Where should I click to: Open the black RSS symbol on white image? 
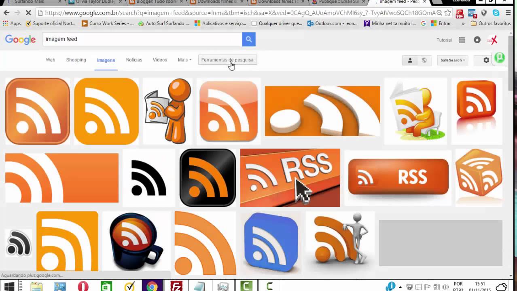pyautogui.click(x=149, y=178)
